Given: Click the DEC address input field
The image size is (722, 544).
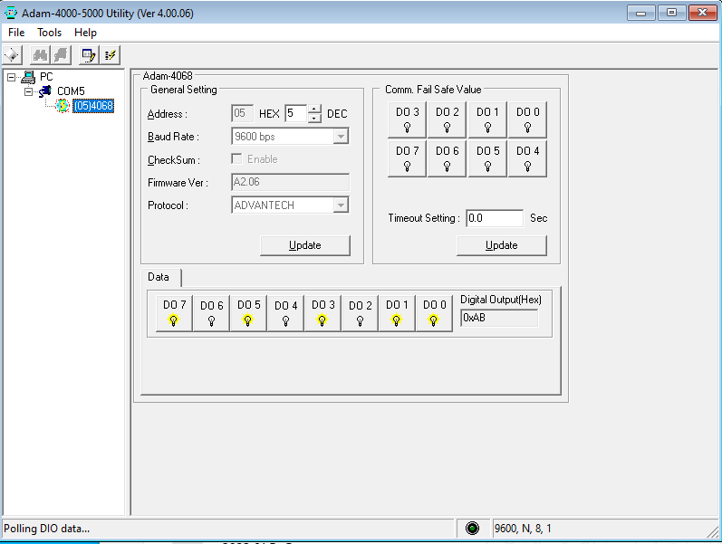Looking at the screenshot, I should (x=296, y=113).
